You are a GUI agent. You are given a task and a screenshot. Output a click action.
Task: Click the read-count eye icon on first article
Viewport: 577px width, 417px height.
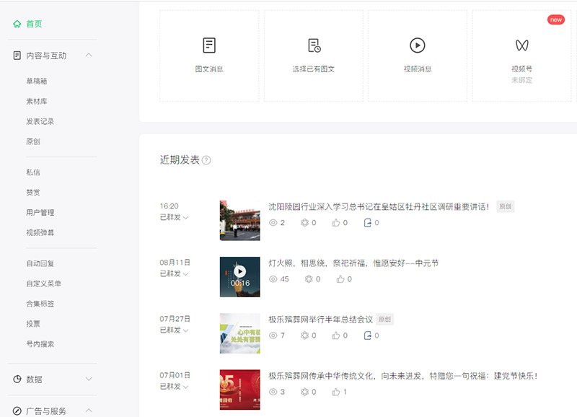tap(273, 222)
